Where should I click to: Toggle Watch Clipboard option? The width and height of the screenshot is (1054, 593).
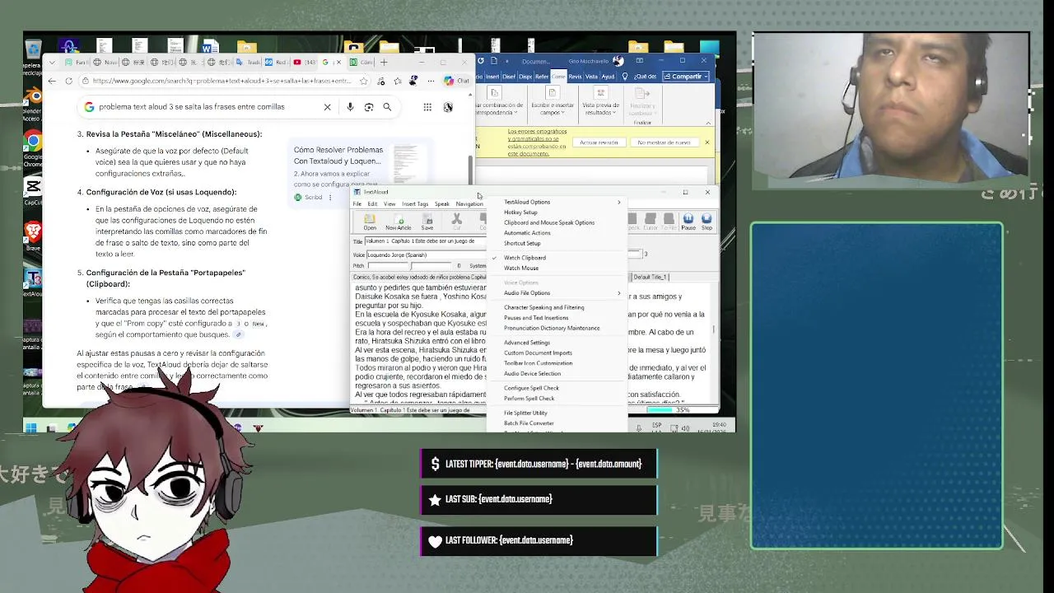point(525,258)
